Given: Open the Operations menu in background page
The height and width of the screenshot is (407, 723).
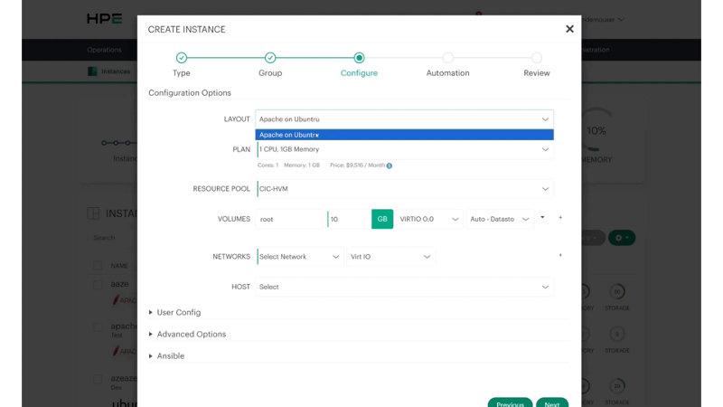Looking at the screenshot, I should pos(104,50).
